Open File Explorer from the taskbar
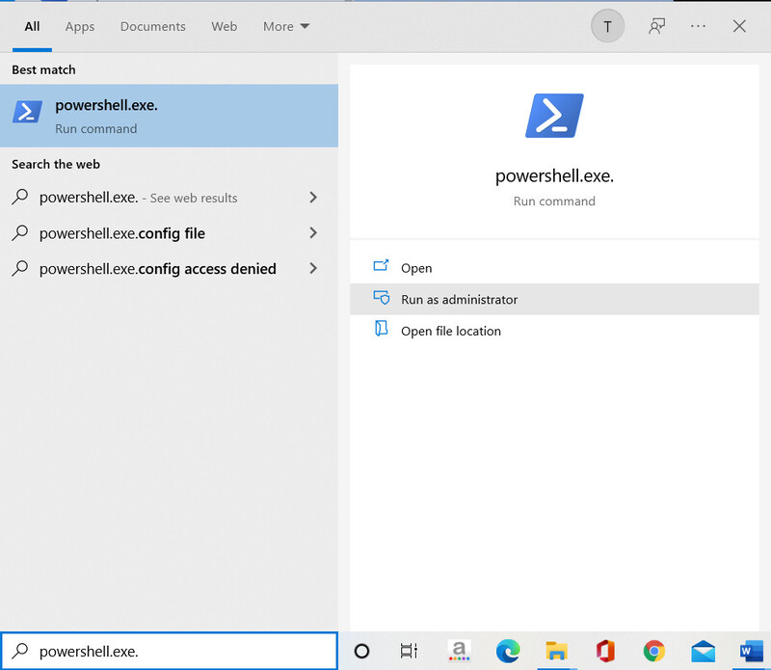Image resolution: width=771 pixels, height=670 pixels. (556, 652)
